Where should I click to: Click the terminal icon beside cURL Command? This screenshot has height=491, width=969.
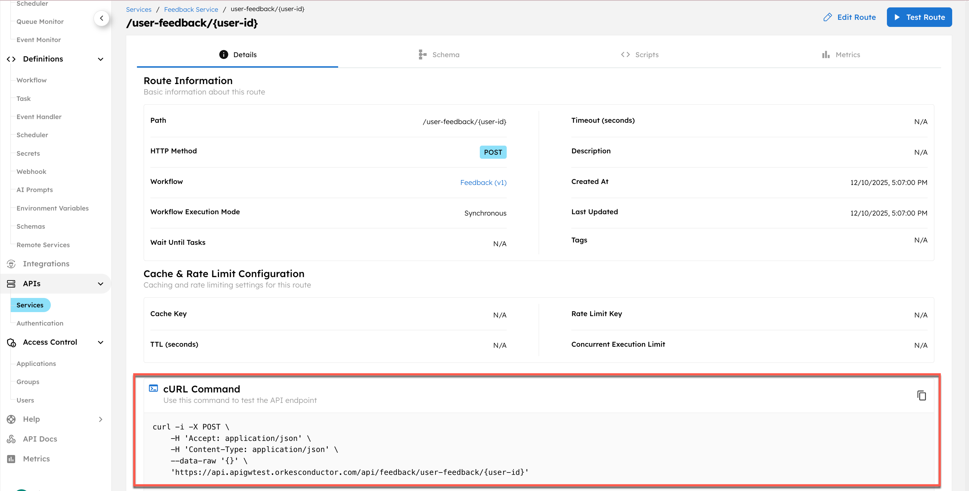[153, 388]
